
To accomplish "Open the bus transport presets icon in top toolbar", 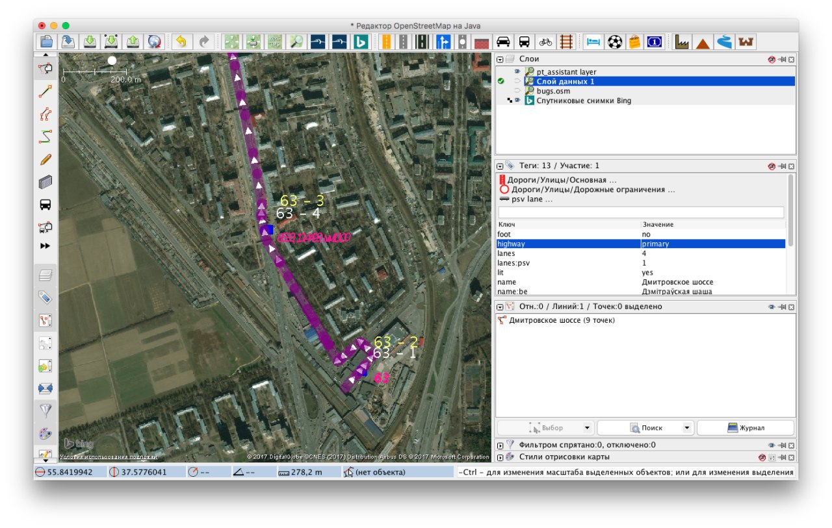I will coord(524,42).
